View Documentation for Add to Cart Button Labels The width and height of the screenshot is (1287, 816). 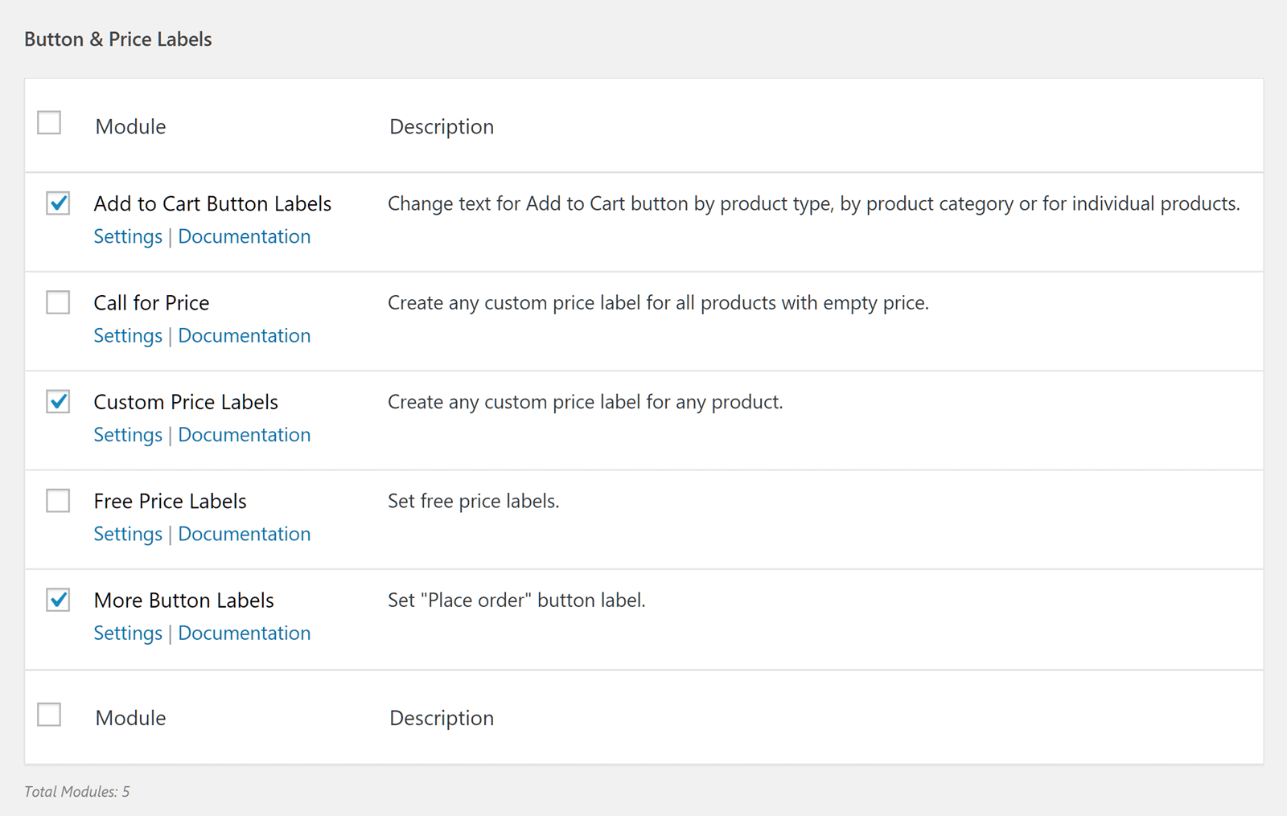coord(245,236)
